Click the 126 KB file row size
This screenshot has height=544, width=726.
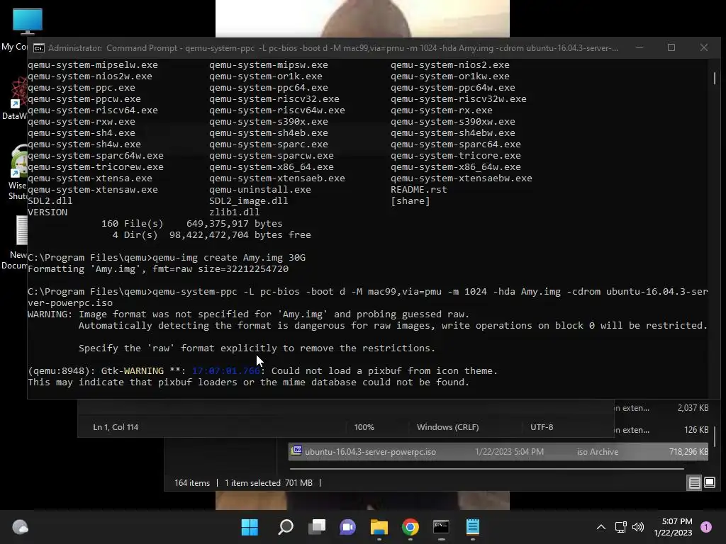[696, 430]
